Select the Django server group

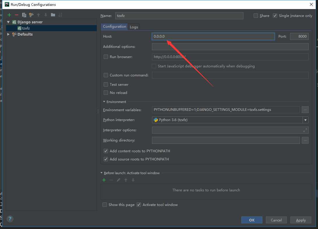pyautogui.click(x=30, y=22)
